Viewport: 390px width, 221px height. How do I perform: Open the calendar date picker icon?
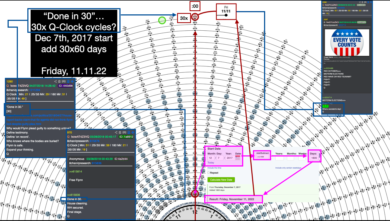coord(238,158)
